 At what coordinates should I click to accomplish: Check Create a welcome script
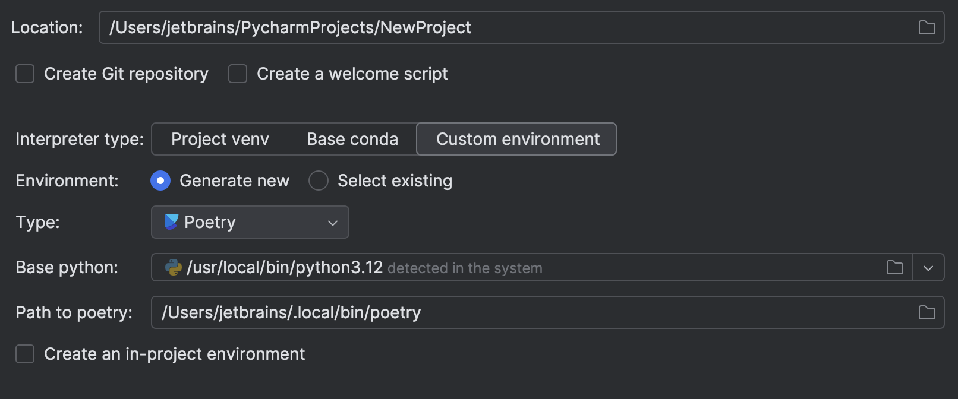(x=238, y=74)
